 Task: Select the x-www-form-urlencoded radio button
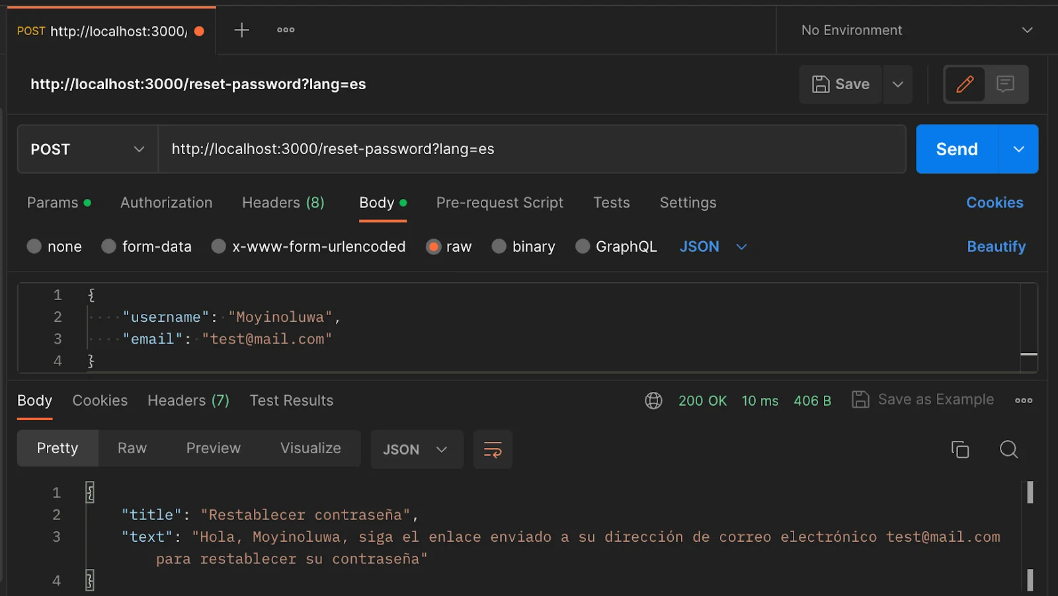(219, 246)
